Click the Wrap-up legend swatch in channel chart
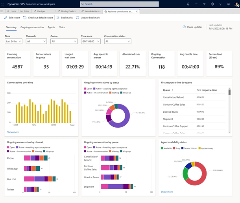The height and width of the screenshot is (203, 240). click(x=44, y=152)
